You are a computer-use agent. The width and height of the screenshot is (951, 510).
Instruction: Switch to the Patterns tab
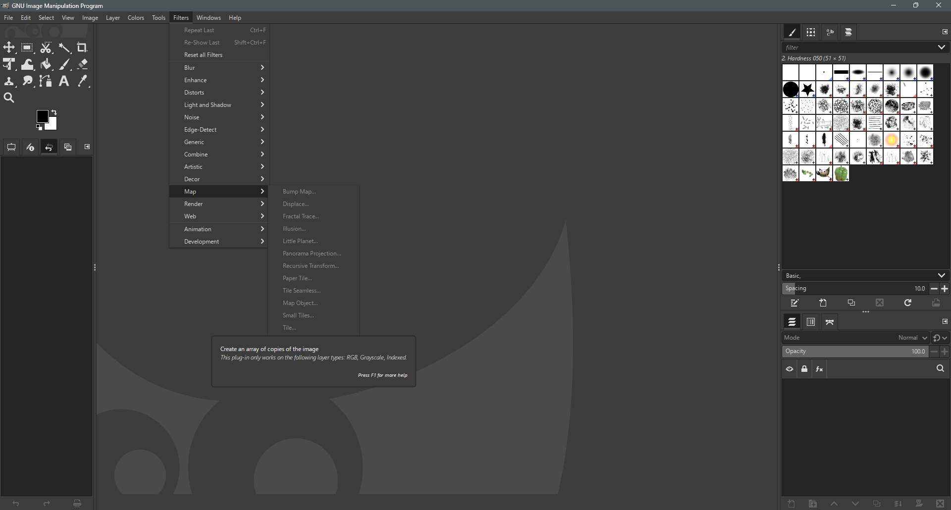tap(811, 33)
